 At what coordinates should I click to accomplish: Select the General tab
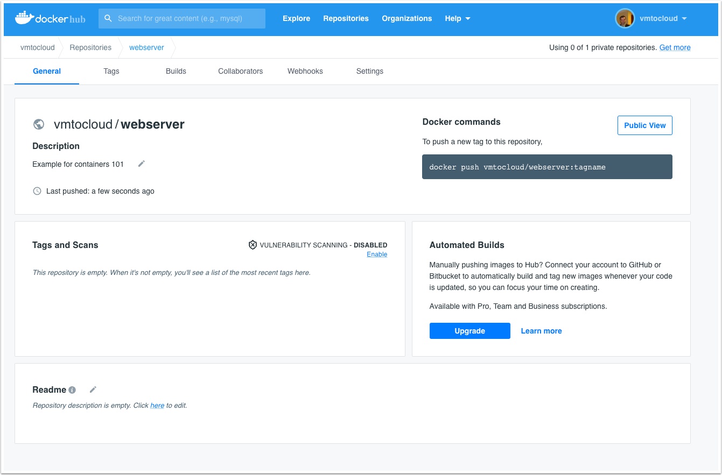coord(47,71)
